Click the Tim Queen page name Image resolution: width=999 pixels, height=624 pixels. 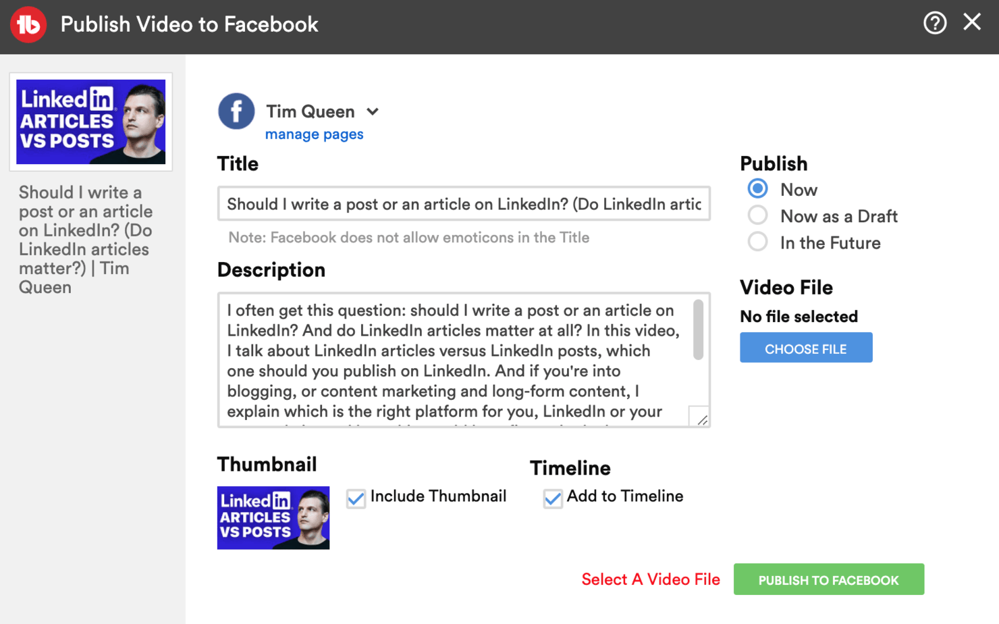click(x=310, y=111)
